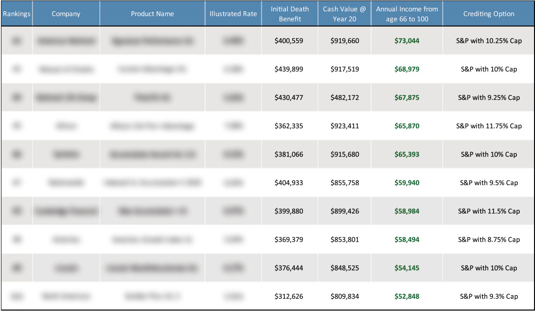Select the $52,848 income in bottom row
This screenshot has width=535, height=311.
[406, 296]
